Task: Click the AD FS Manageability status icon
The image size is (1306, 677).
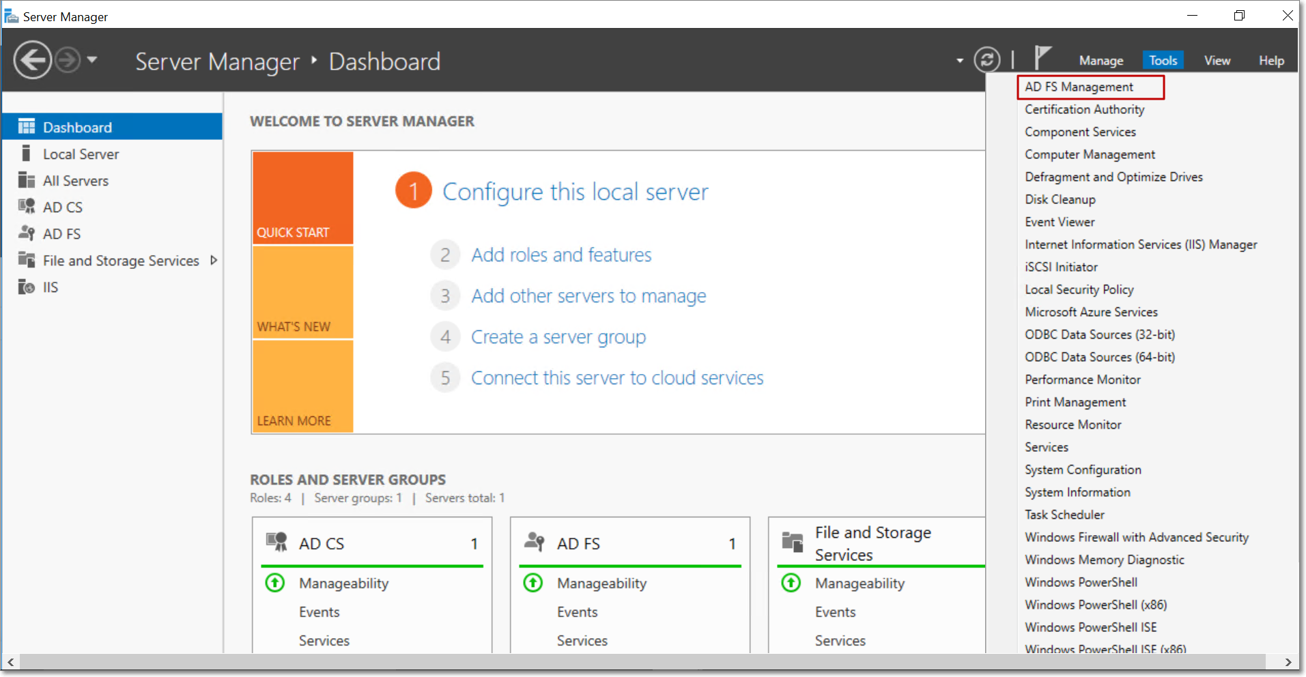Action: click(x=533, y=583)
